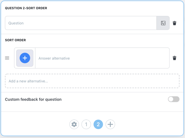Click the 'Question' placeholder text

(x=16, y=23)
